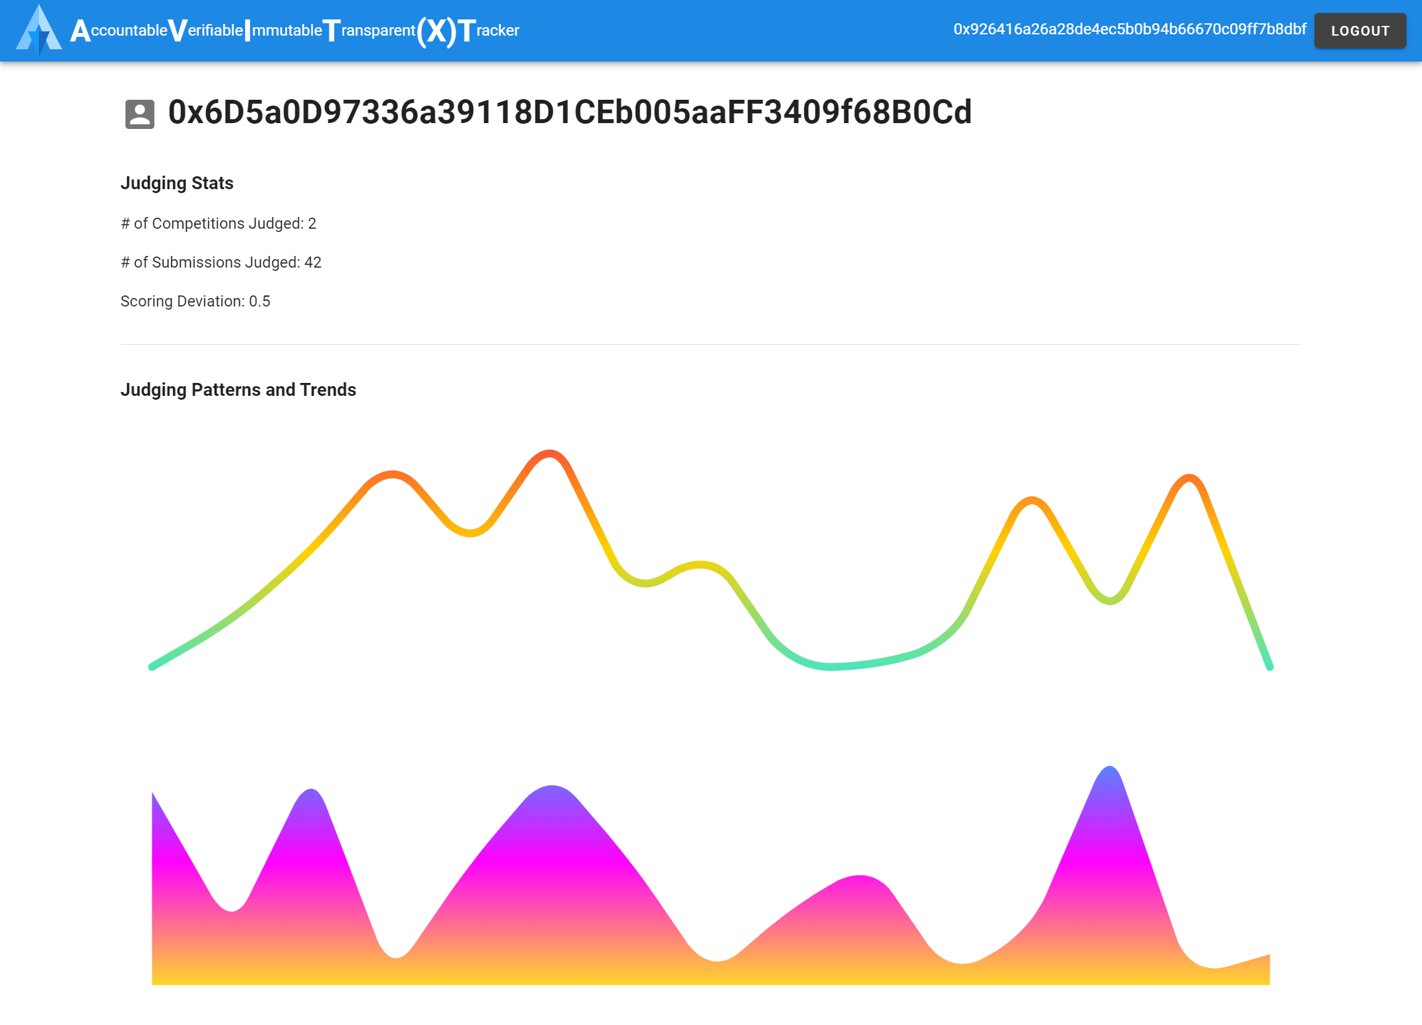Click the large (X) symbol in header title
This screenshot has width=1422, height=1025.
(436, 30)
